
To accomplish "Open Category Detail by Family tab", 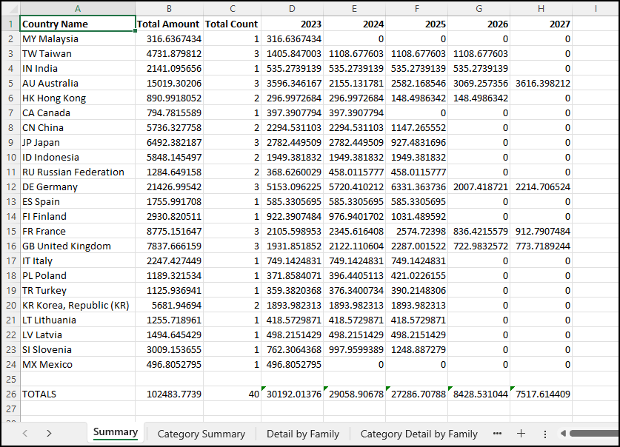I will pyautogui.click(x=419, y=434).
